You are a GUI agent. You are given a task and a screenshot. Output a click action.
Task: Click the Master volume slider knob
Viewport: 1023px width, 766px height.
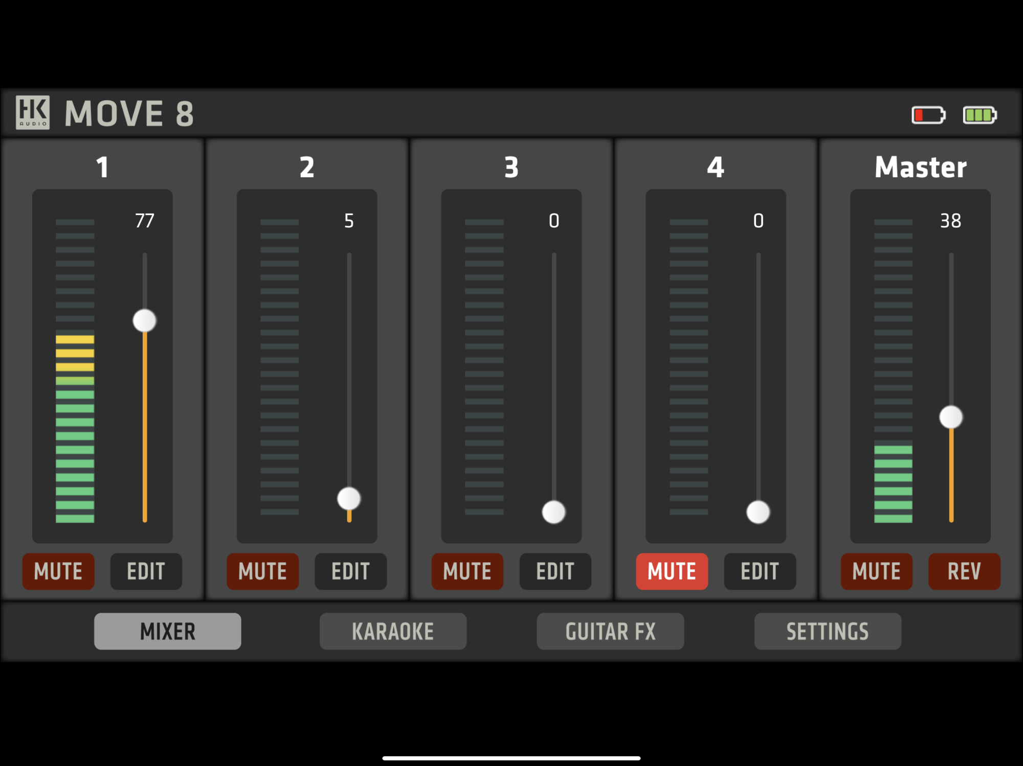point(951,417)
